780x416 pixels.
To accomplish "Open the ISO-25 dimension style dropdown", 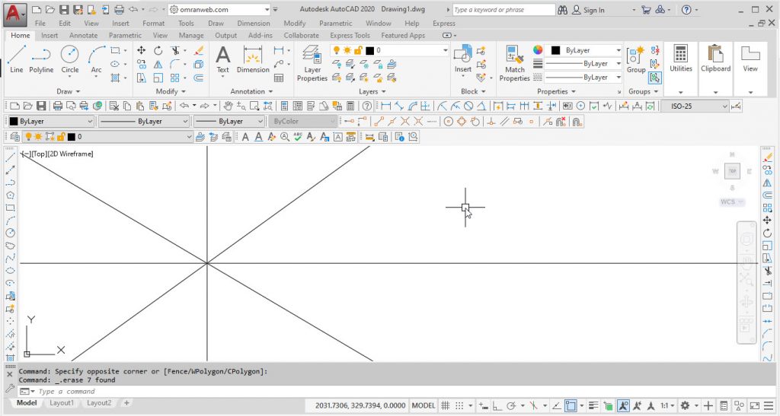I will pyautogui.click(x=695, y=106).
